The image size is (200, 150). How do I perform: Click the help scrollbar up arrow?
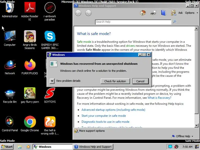(196, 28)
